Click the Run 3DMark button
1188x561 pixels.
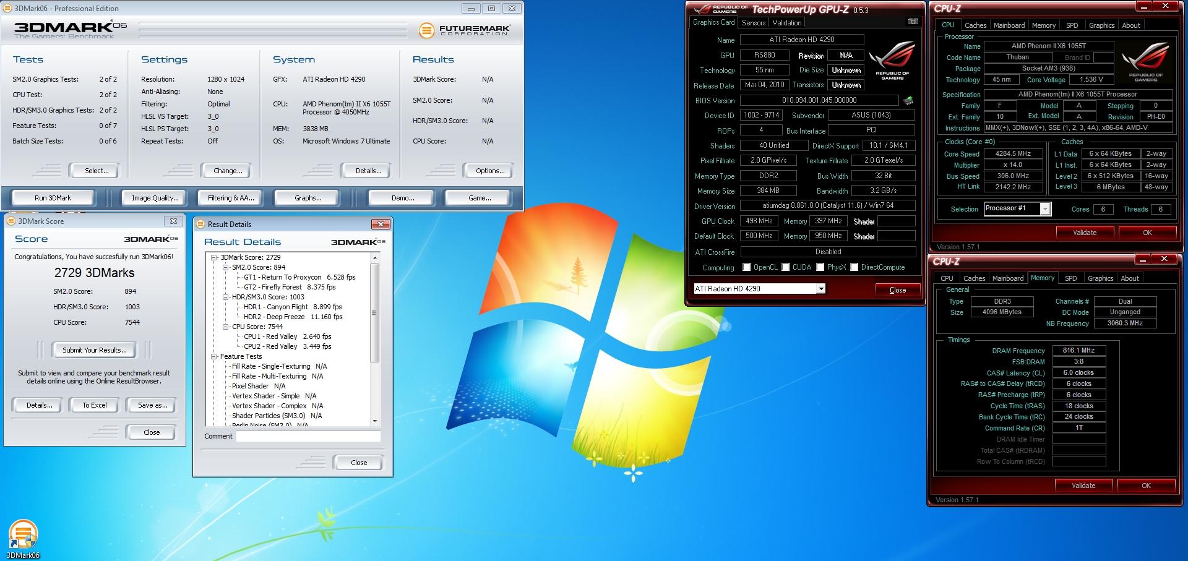coord(53,198)
